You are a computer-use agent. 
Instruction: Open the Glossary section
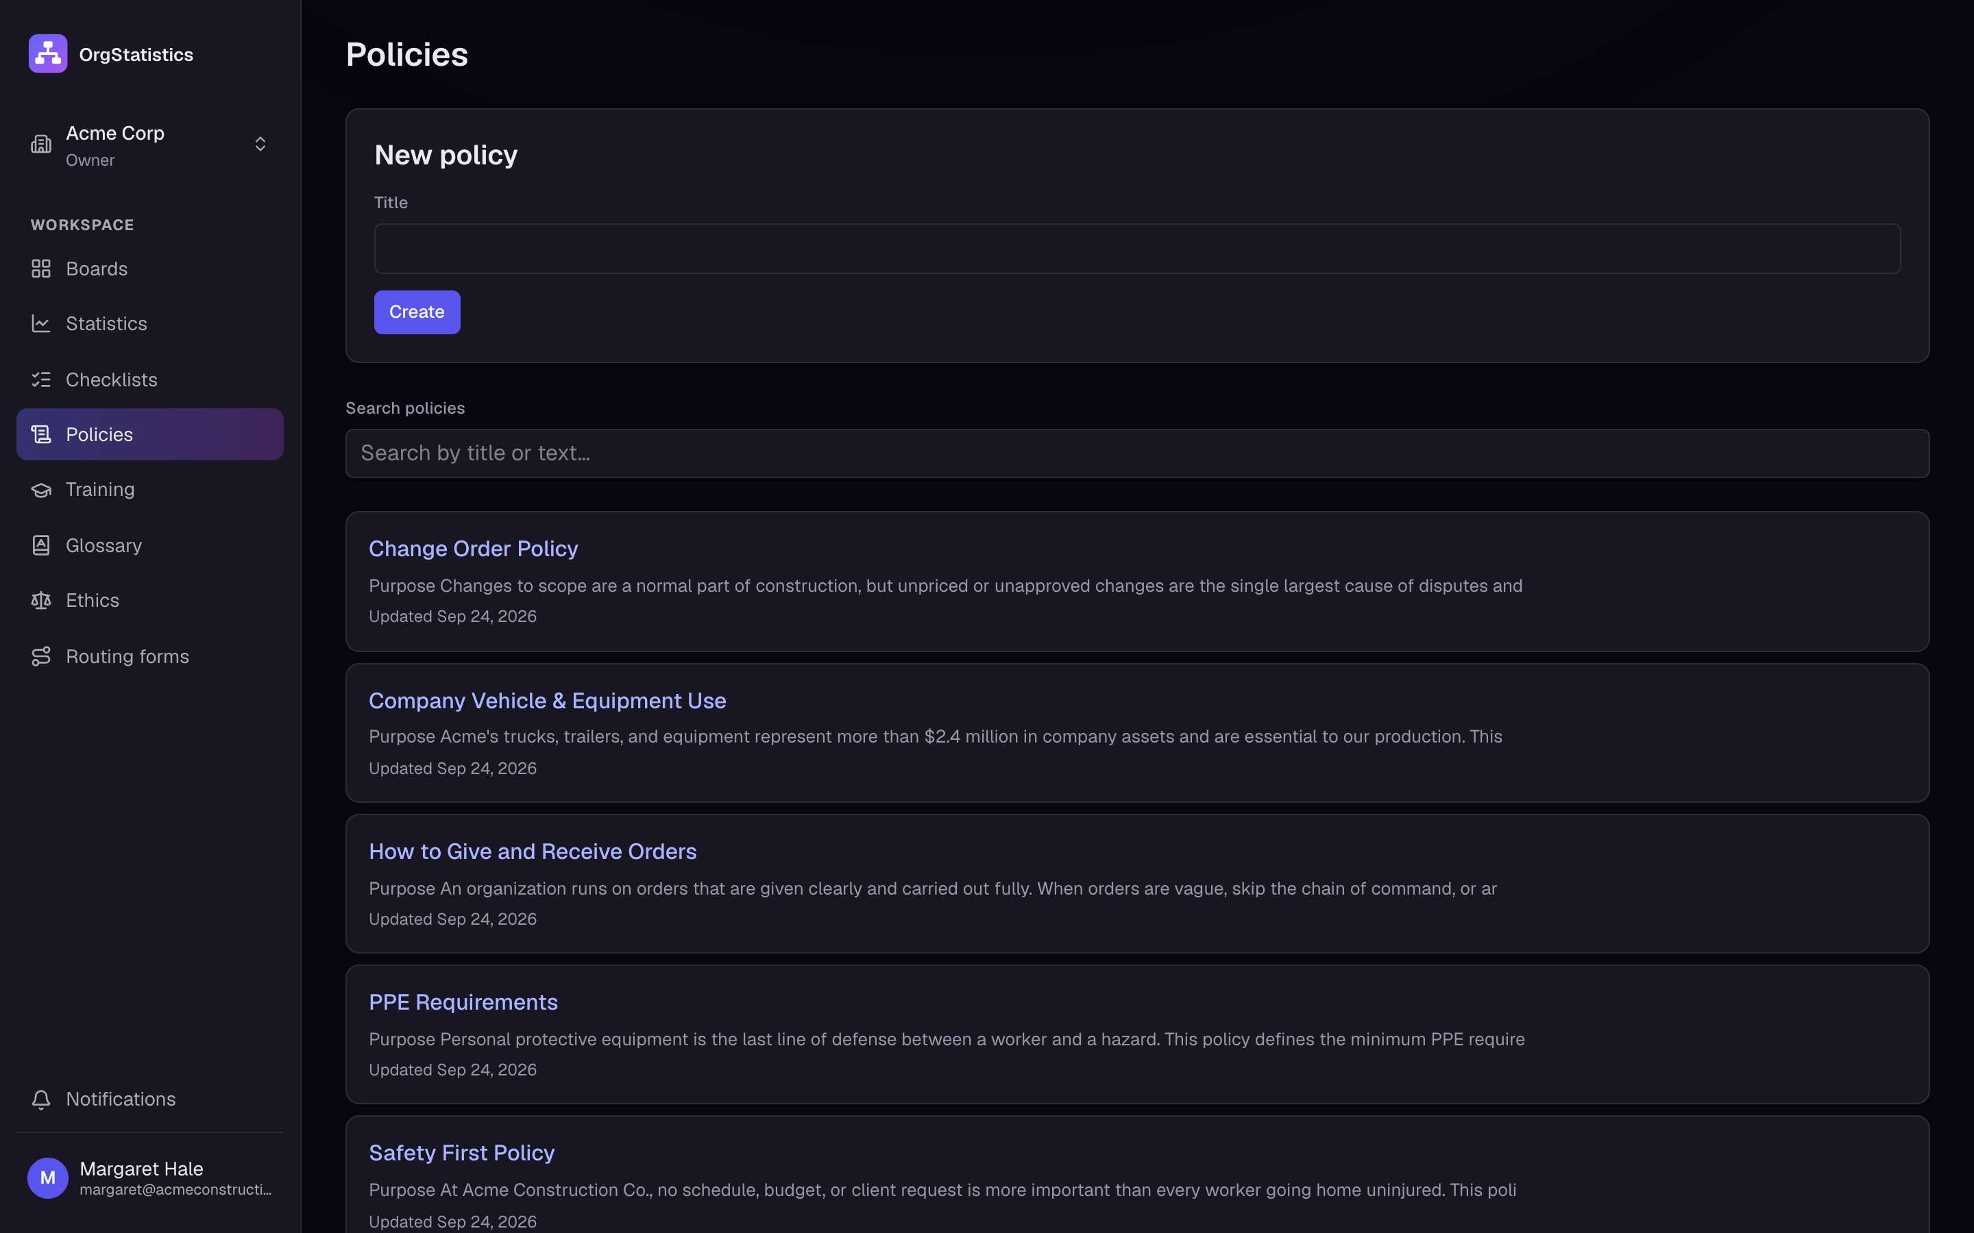[150, 545]
